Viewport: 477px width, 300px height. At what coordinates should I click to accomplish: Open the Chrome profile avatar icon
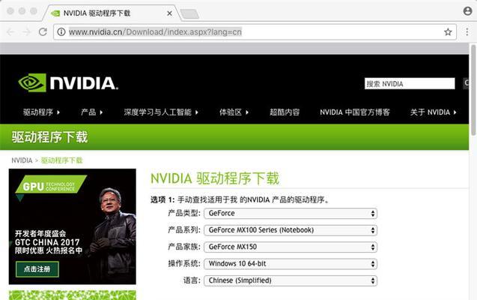(467, 11)
